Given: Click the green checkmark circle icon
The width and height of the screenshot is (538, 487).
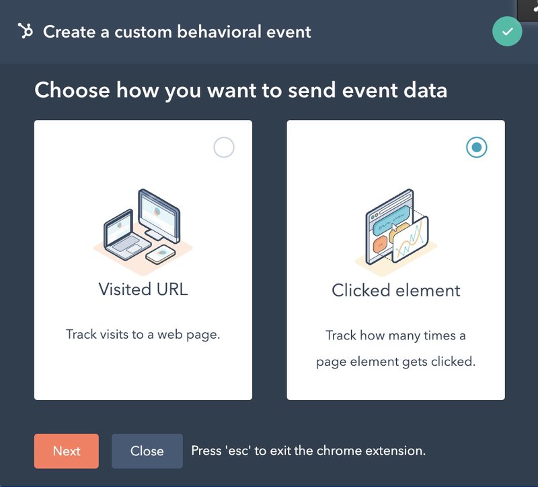Looking at the screenshot, I should tap(506, 32).
